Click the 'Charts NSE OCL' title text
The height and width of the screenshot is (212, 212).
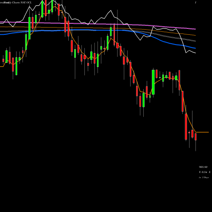click(x=22, y=3)
